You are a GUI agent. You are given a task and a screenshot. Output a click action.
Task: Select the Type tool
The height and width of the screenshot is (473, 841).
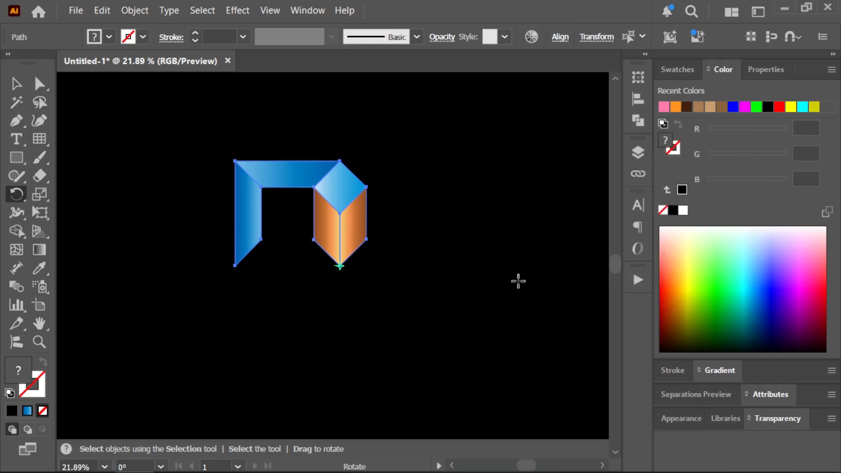click(x=16, y=139)
